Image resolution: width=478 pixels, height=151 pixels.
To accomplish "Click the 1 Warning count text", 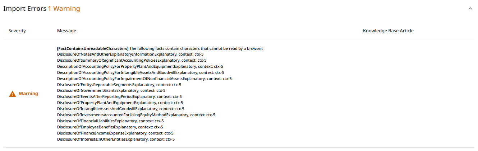I will 64,9.
